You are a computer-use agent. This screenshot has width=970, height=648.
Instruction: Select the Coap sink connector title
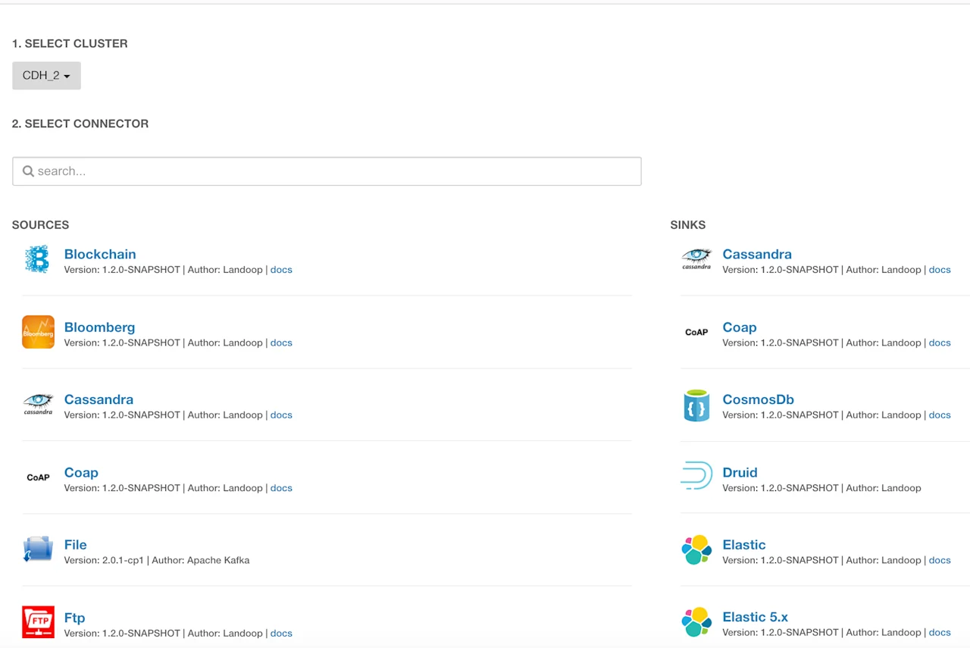740,327
